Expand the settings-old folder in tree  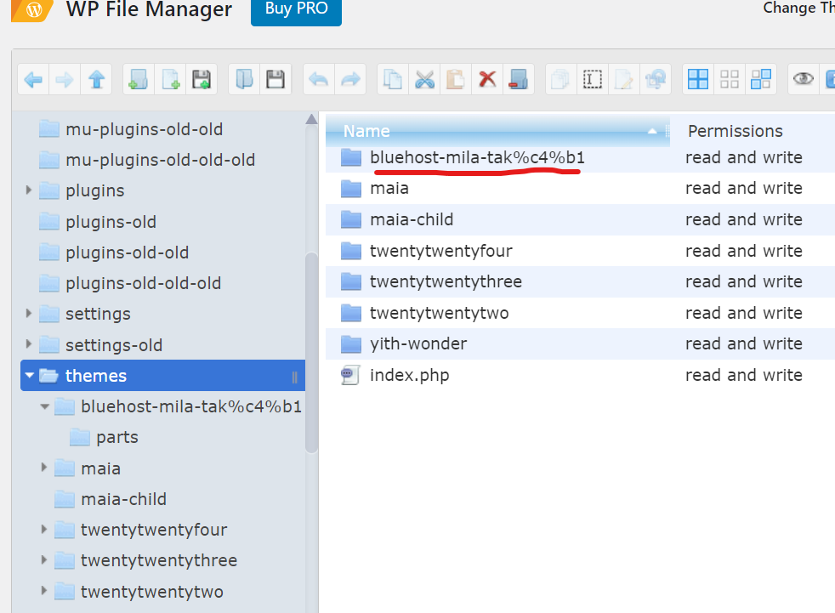pyautogui.click(x=29, y=344)
